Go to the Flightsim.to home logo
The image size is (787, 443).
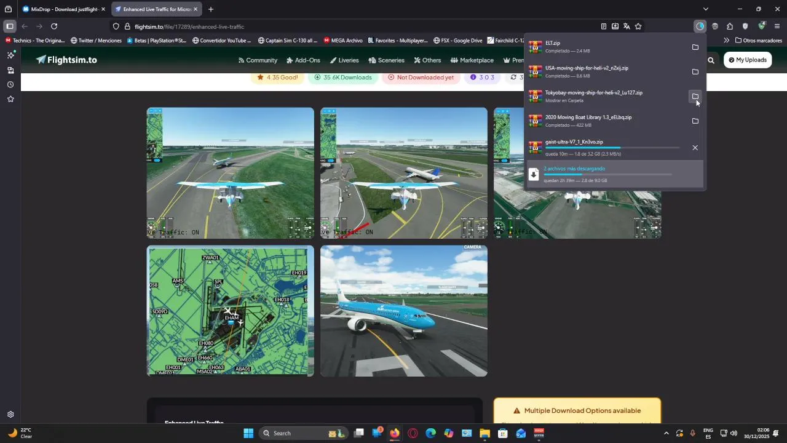pyautogui.click(x=66, y=60)
